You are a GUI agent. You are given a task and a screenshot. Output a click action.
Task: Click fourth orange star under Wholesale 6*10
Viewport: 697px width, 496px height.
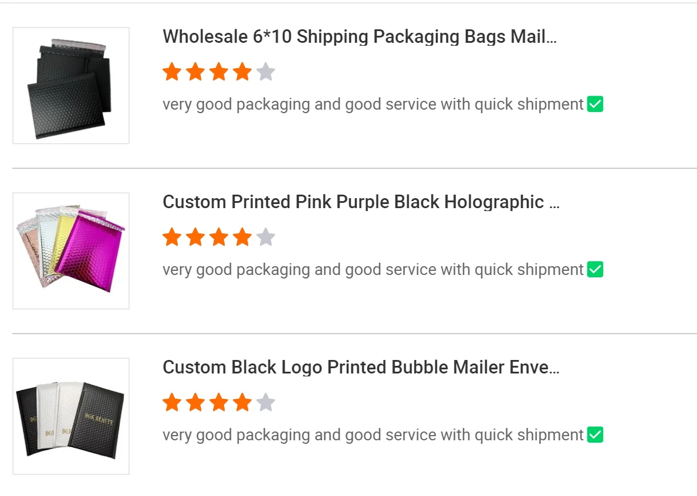[x=242, y=72]
